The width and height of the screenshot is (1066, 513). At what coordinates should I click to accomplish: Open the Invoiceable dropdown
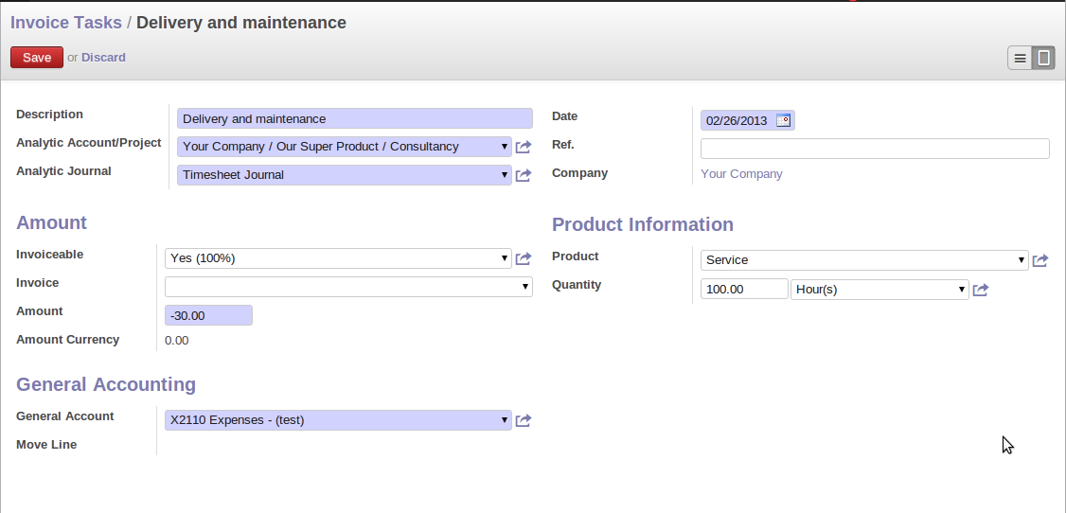tap(506, 258)
